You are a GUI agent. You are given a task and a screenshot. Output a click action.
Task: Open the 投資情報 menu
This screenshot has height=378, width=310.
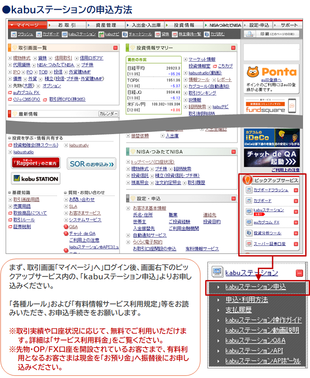tap(184, 25)
